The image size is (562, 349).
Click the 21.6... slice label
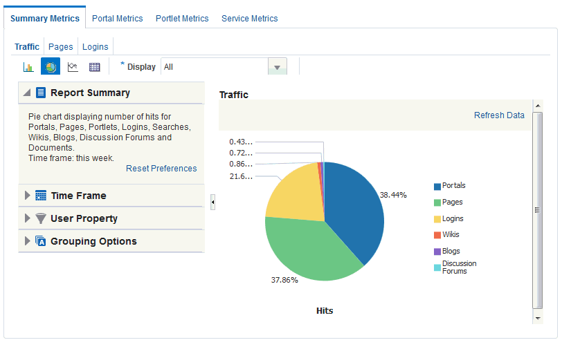pos(241,176)
